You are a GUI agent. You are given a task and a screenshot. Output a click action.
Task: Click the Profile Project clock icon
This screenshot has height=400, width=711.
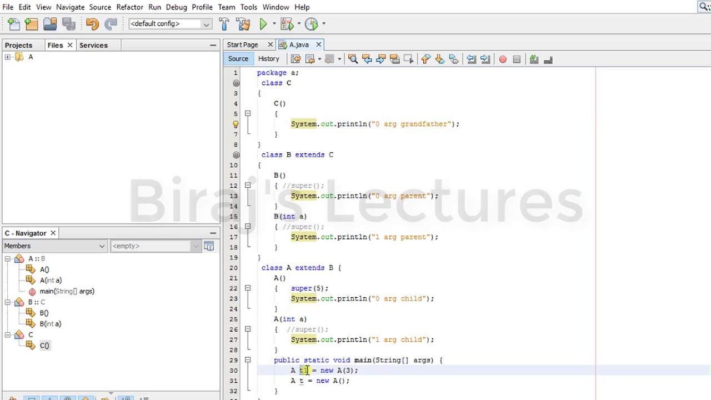click(x=311, y=24)
